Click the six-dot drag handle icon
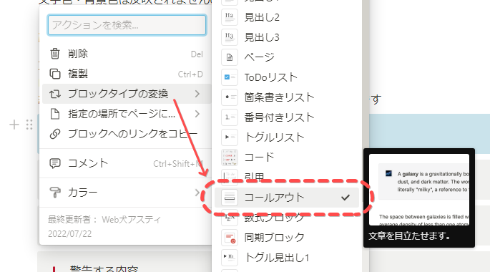Viewport: 490px width, 272px height. coord(29,125)
